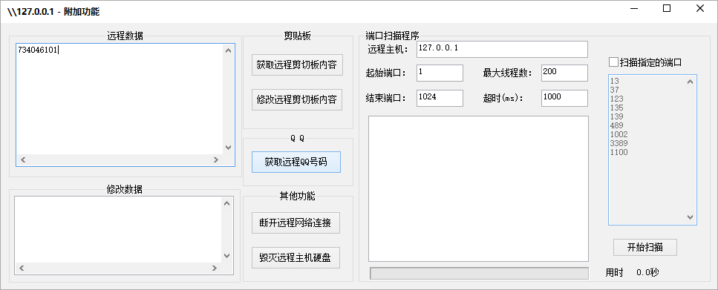The height and width of the screenshot is (290, 718).
Task: Select port 37 in the port list
Action: click(x=615, y=90)
